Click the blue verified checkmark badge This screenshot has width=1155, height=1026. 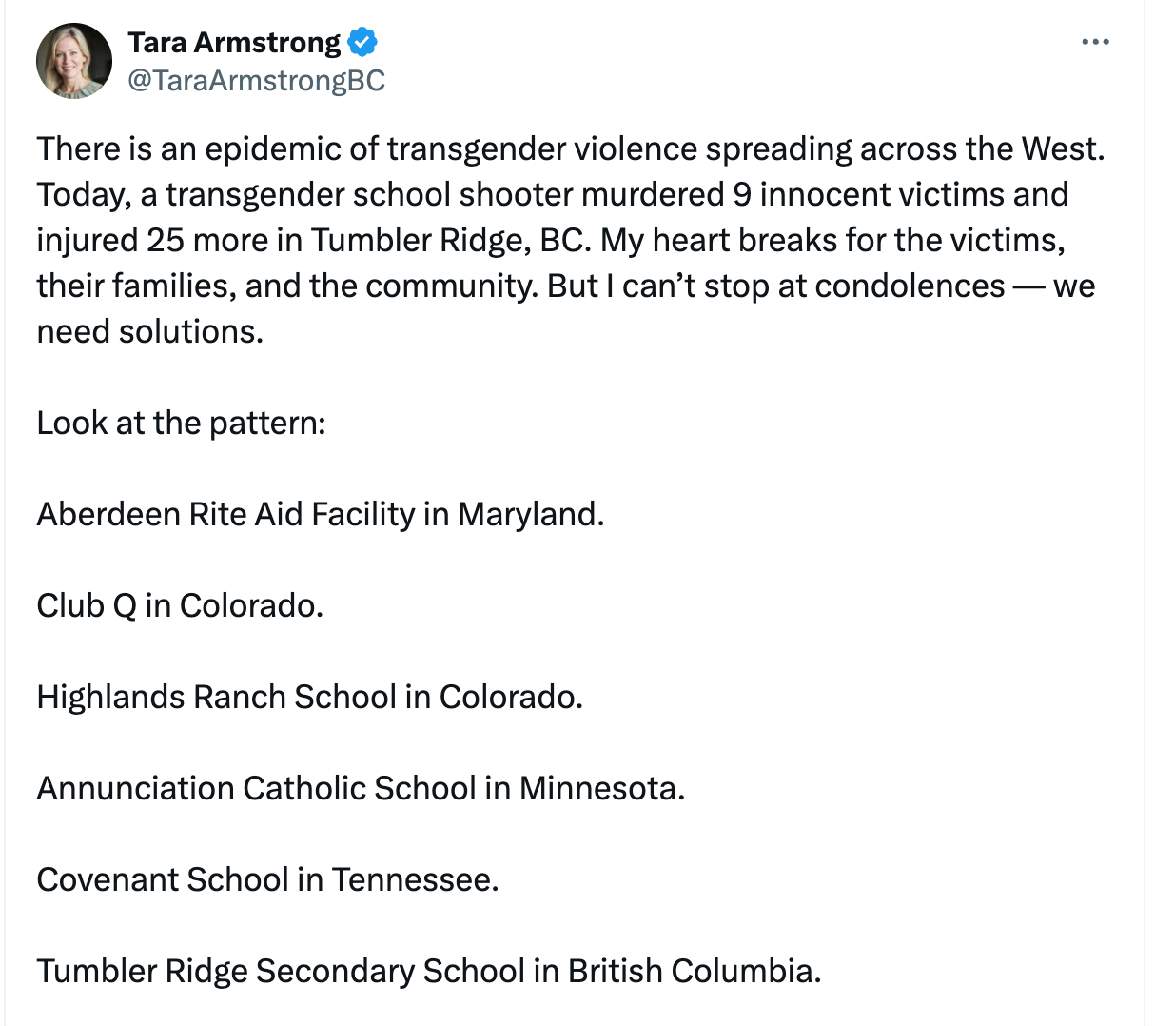tap(362, 42)
